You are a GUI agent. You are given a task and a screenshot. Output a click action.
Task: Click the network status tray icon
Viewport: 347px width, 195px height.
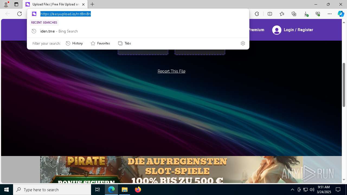click(x=306, y=190)
